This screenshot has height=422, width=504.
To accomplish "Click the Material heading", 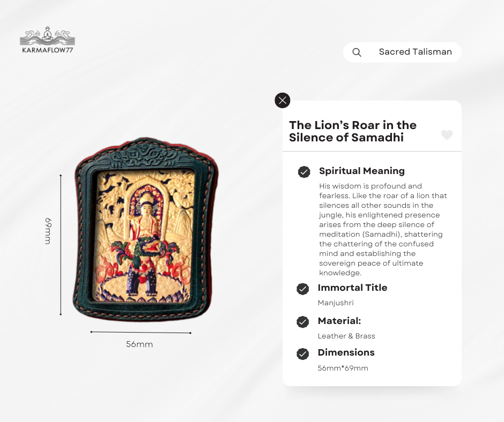I will coord(339,321).
